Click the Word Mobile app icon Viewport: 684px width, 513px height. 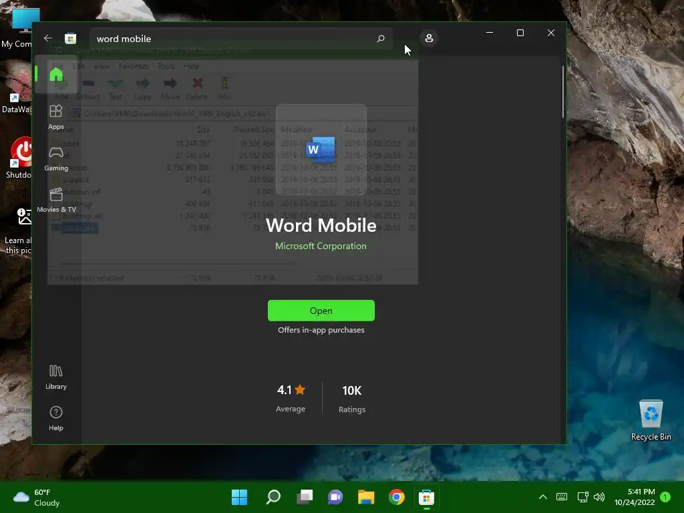[x=321, y=150]
